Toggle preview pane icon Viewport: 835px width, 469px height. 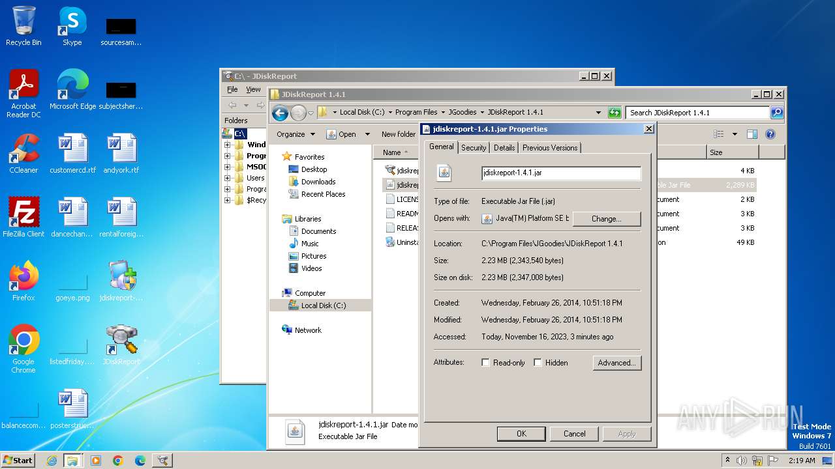pyautogui.click(x=751, y=134)
